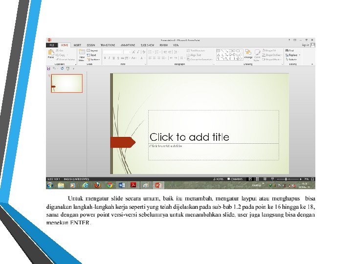
Task: Click the COMMENTS status bar button
Action: [x=235, y=179]
